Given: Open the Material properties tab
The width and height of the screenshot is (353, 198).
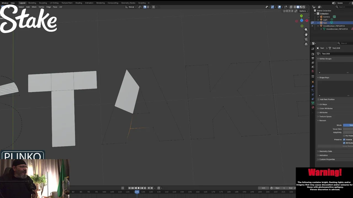Looking at the screenshot, I should (313, 107).
